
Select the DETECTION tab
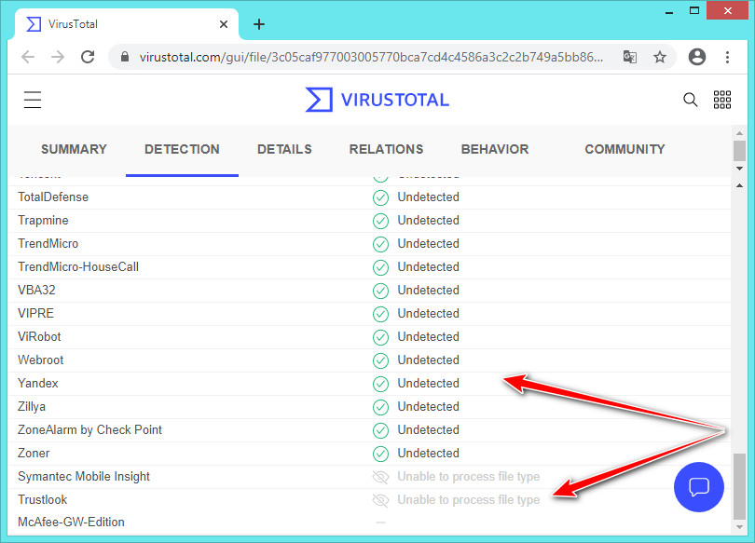pyautogui.click(x=182, y=149)
